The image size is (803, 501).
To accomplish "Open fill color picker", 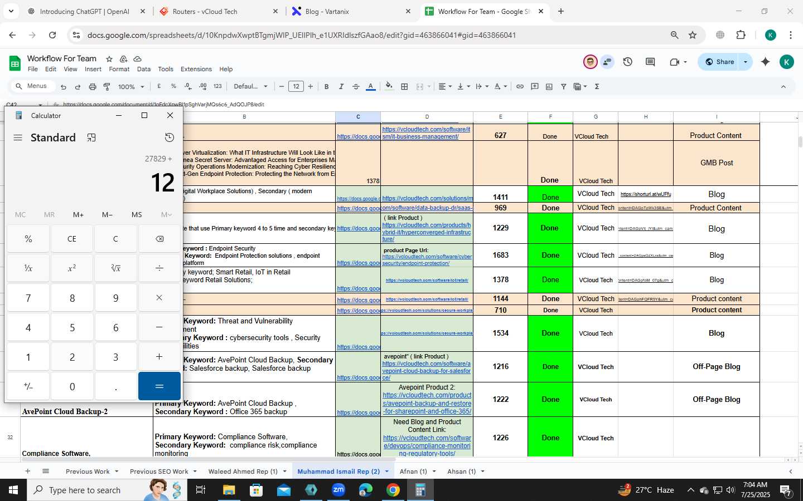I will pyautogui.click(x=389, y=86).
